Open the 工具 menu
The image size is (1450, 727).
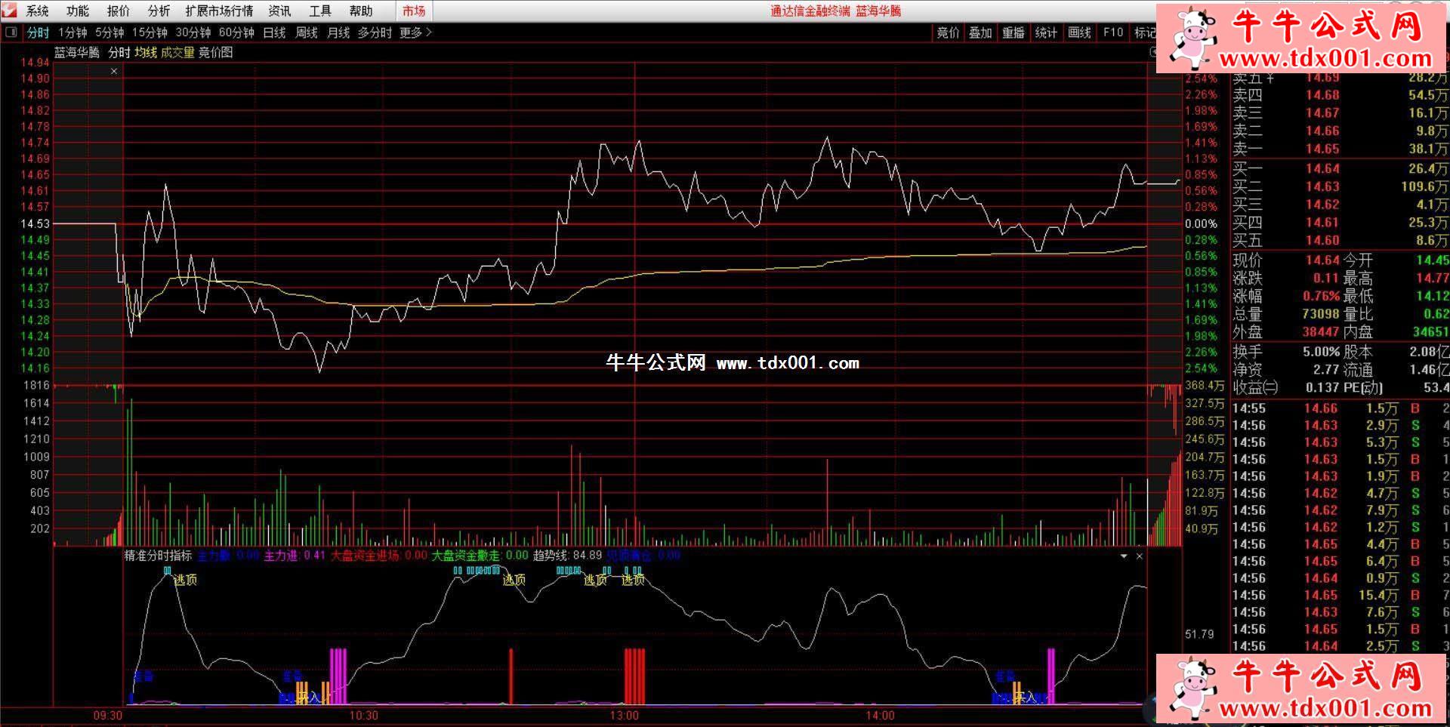320,11
